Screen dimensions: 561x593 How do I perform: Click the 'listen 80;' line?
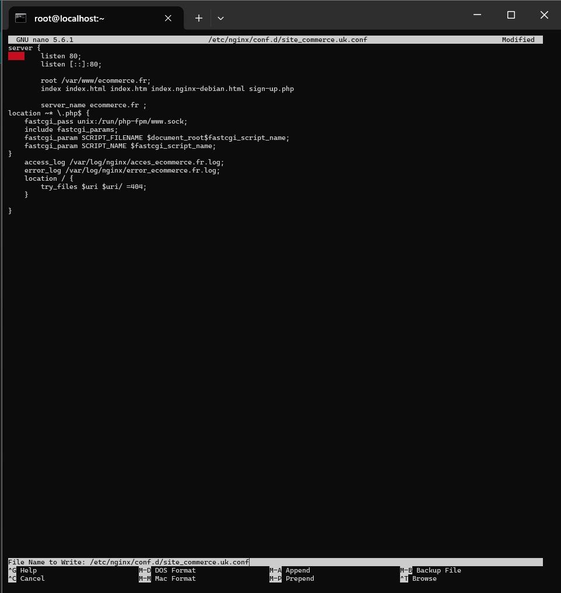click(x=61, y=56)
